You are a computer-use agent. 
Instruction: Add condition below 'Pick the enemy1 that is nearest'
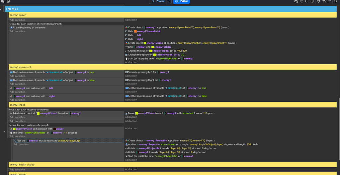(22, 145)
